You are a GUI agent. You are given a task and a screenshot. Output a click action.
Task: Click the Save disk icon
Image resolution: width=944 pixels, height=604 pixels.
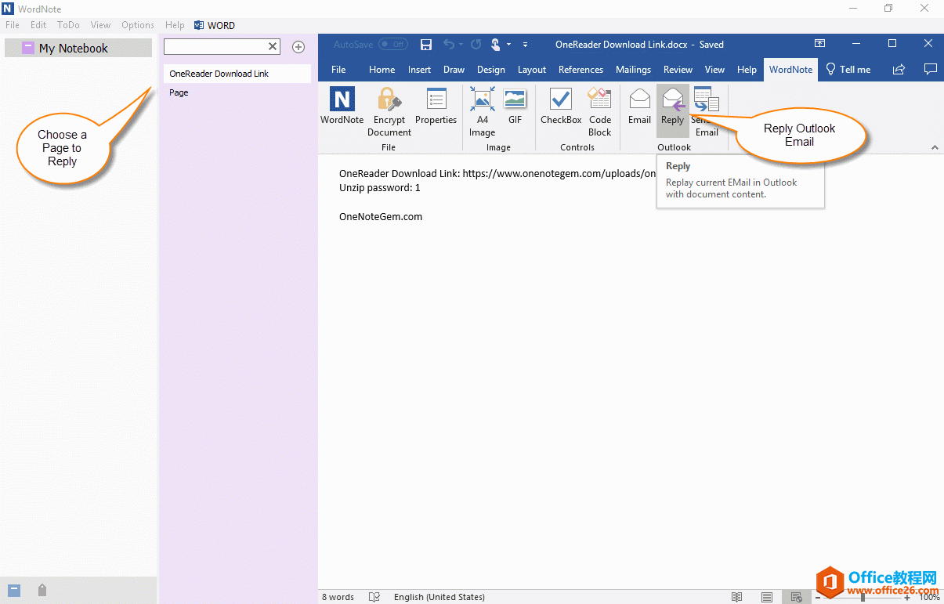(x=426, y=45)
